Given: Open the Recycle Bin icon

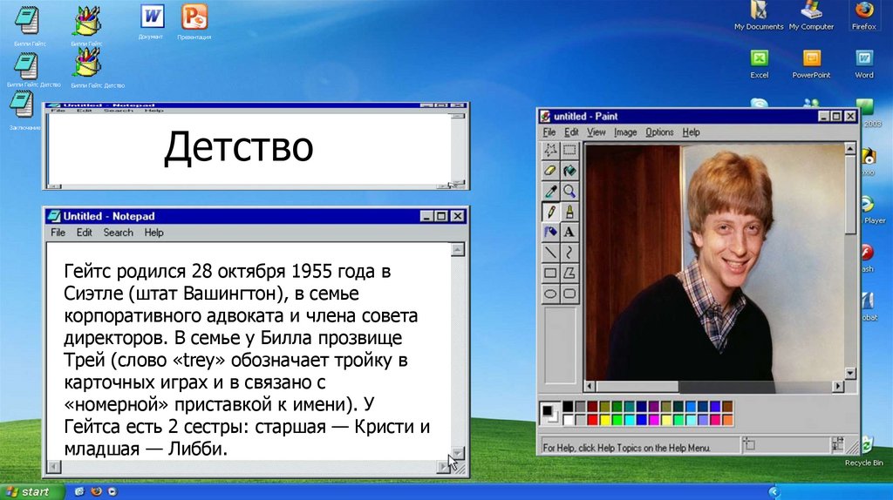Looking at the screenshot, I should click(864, 451).
